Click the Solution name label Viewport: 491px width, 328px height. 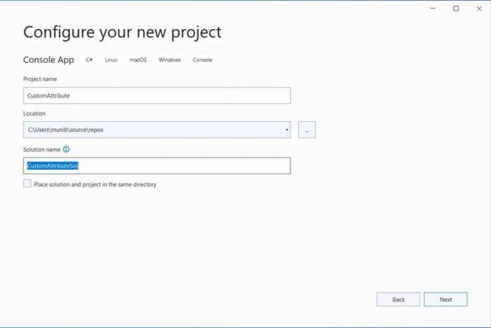click(42, 149)
